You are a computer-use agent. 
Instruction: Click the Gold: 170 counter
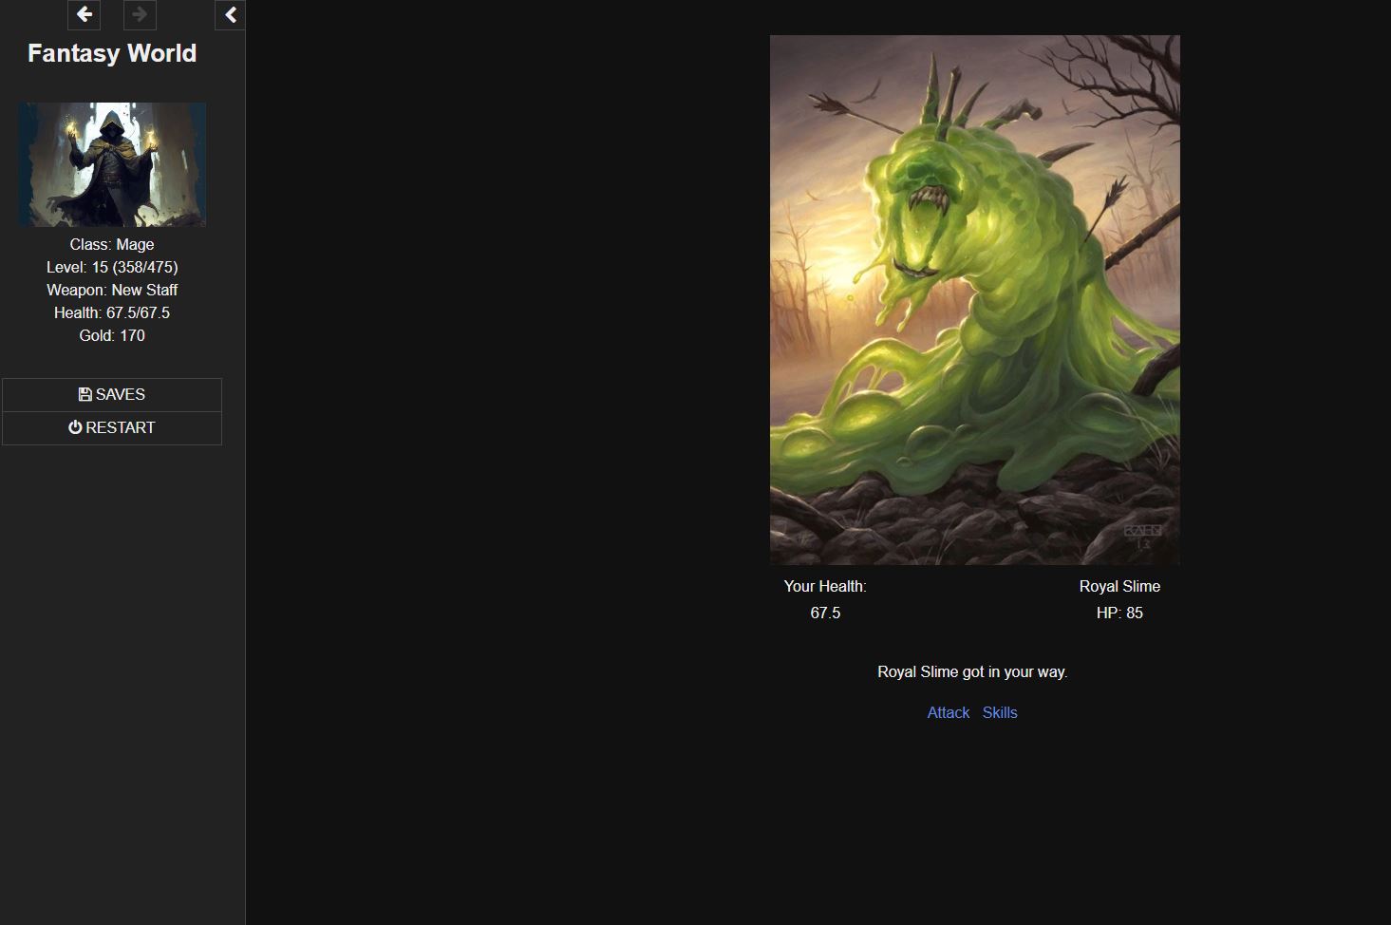click(112, 335)
